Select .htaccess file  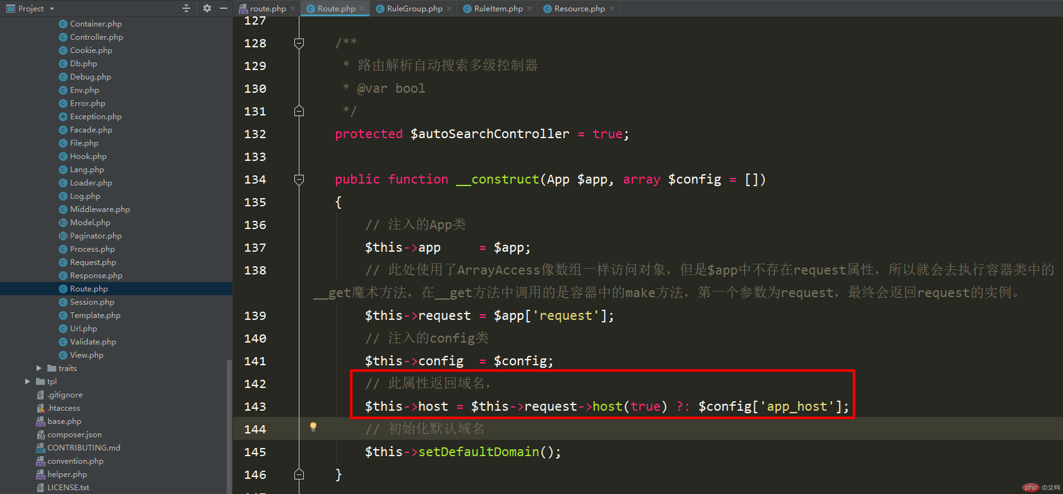(x=63, y=408)
